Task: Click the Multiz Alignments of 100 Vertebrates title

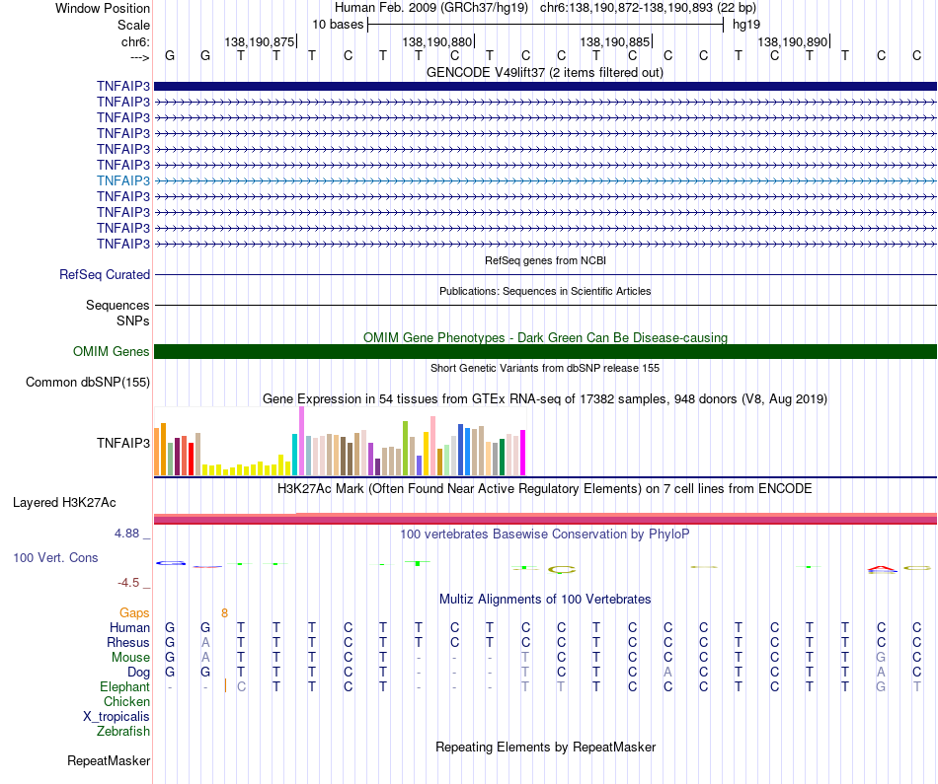Action: (x=545, y=599)
